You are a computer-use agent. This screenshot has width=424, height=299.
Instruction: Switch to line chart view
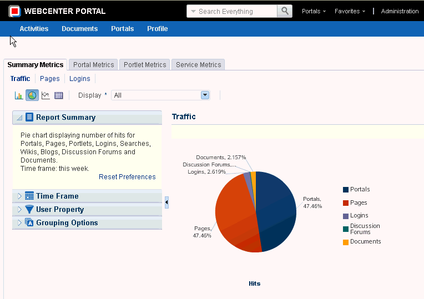pyautogui.click(x=46, y=95)
